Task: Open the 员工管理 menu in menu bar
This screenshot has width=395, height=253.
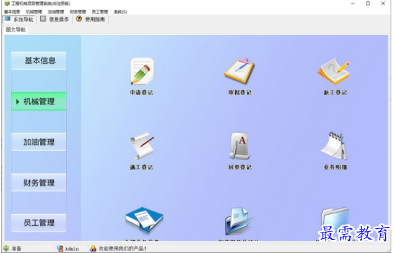Action: [100, 12]
